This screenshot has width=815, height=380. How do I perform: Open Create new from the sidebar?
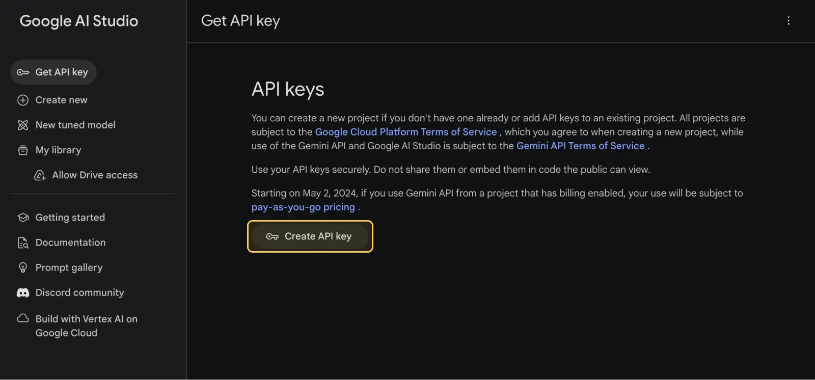pyautogui.click(x=52, y=100)
